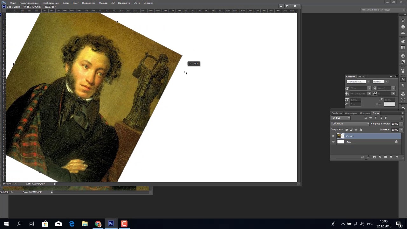Filter layers by text layer type
The image size is (407, 229).
(x=376, y=118)
